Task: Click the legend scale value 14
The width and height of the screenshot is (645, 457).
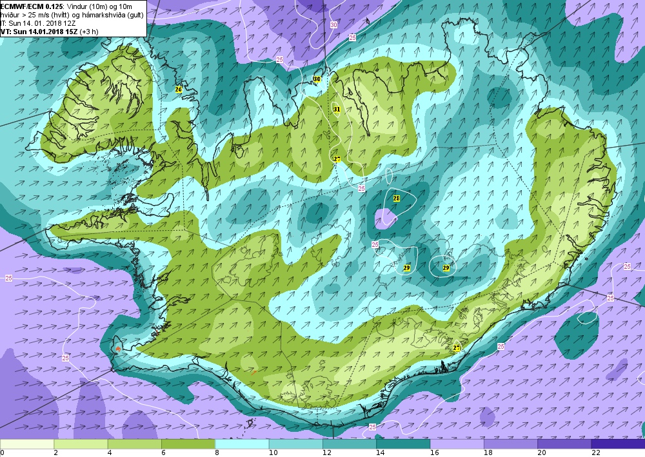Action: [x=381, y=453]
